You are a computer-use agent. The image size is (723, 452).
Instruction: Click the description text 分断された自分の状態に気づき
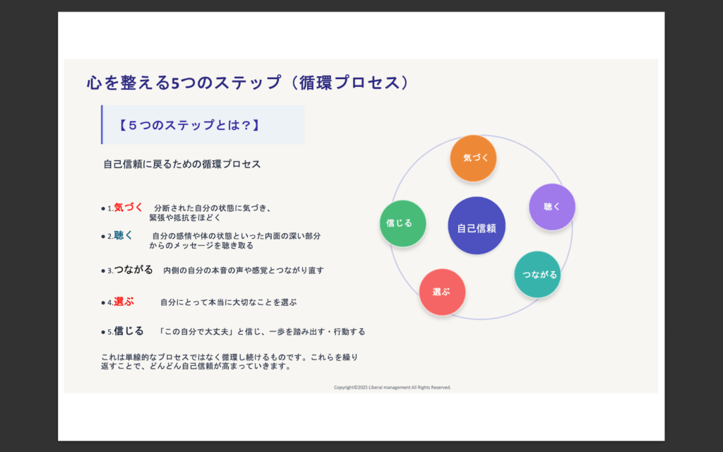click(x=213, y=208)
